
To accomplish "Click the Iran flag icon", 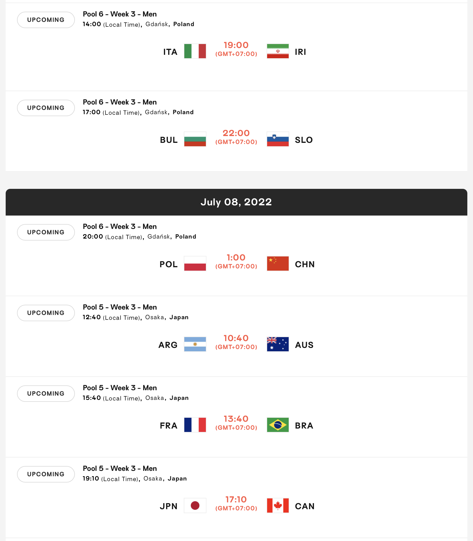I will click(278, 51).
